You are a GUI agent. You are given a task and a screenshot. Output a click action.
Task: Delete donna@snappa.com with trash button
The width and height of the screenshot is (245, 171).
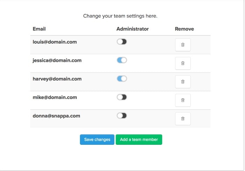(183, 119)
